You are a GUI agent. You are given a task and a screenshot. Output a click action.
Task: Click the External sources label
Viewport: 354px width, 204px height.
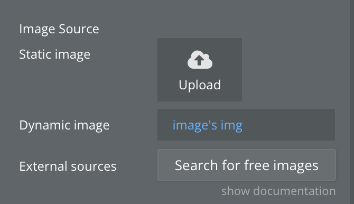point(68,166)
